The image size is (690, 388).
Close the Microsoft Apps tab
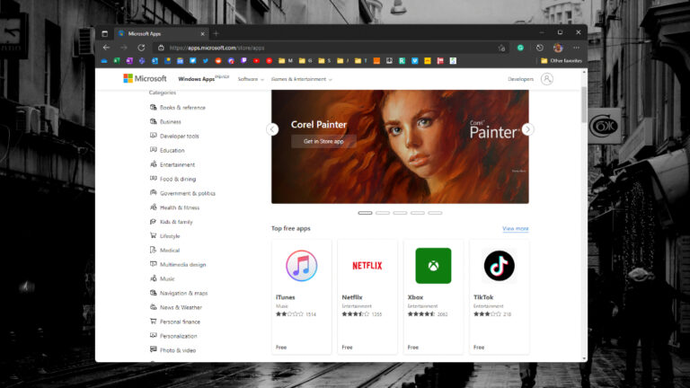pyautogui.click(x=202, y=34)
